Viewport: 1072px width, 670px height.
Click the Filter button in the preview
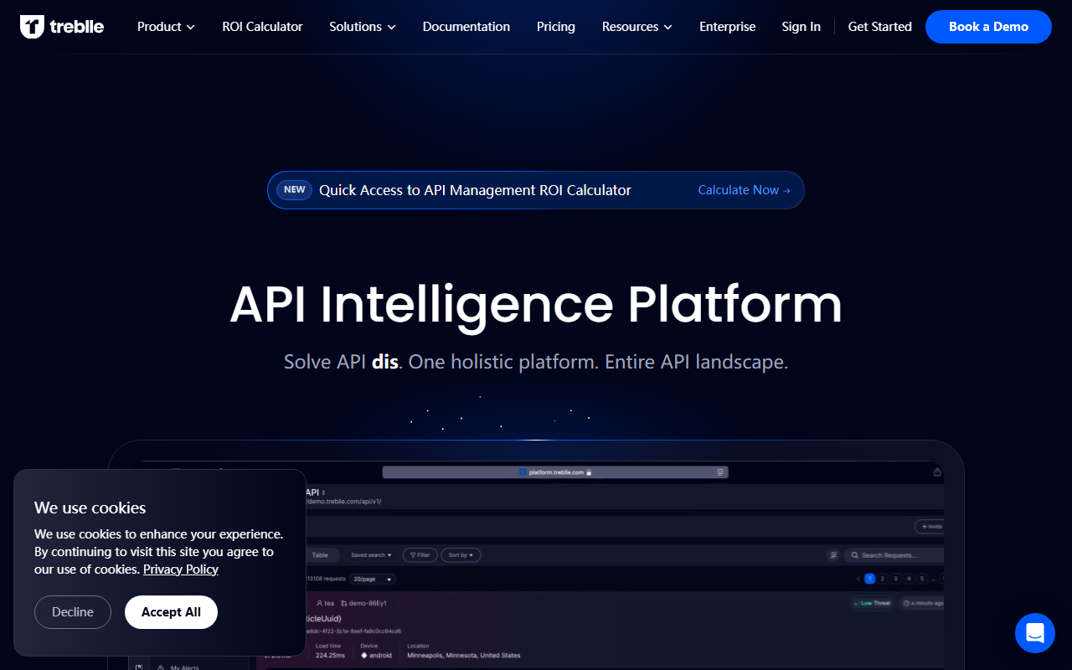(420, 555)
